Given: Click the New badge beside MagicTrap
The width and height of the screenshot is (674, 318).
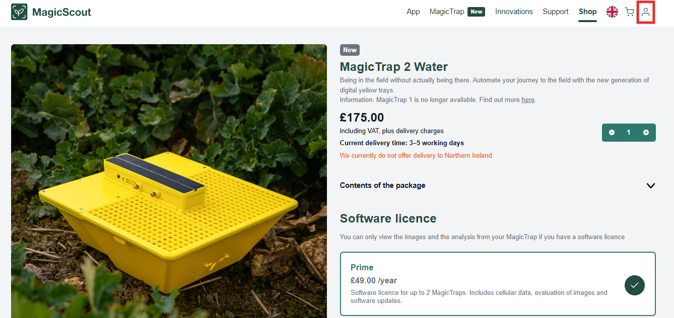Looking at the screenshot, I should [x=476, y=12].
